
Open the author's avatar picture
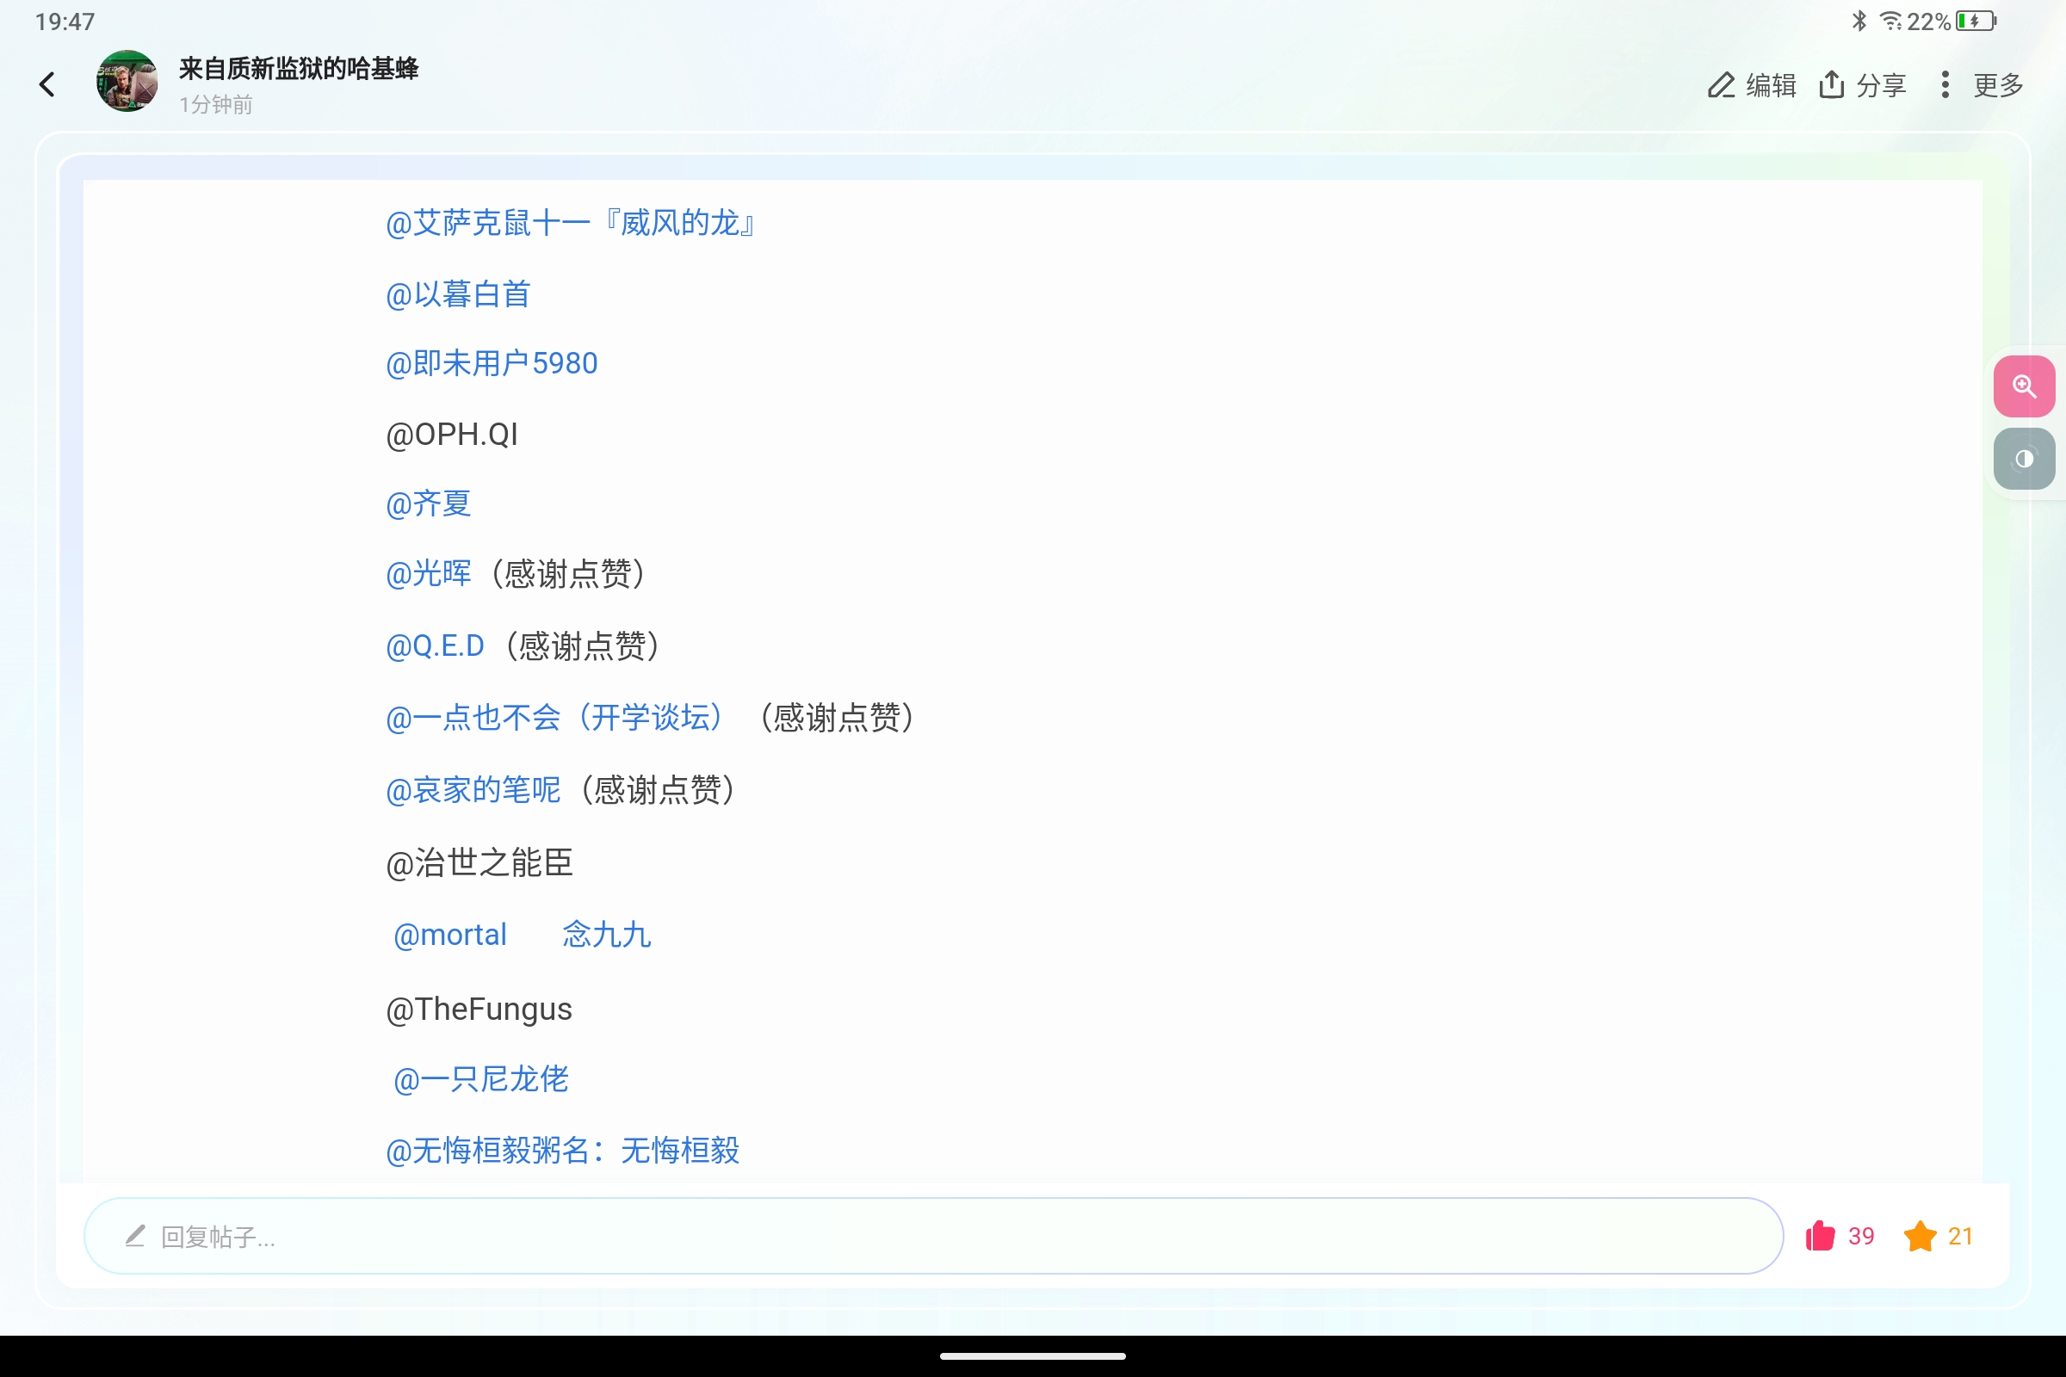click(x=127, y=81)
